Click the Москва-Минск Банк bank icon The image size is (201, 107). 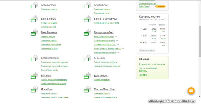(87, 90)
